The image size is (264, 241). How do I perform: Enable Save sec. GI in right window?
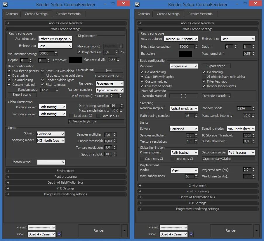(x=142, y=159)
